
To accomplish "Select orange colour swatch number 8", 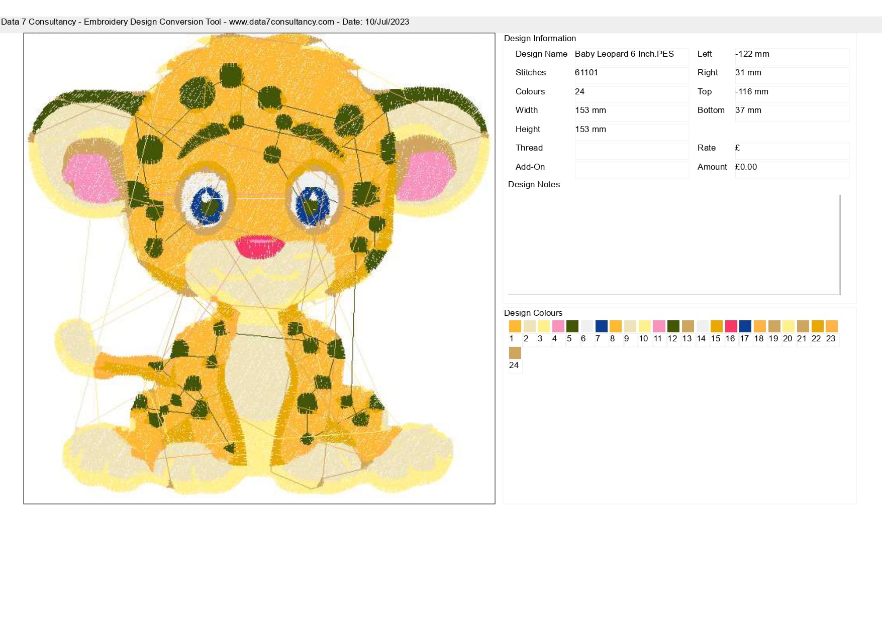I will (x=616, y=326).
